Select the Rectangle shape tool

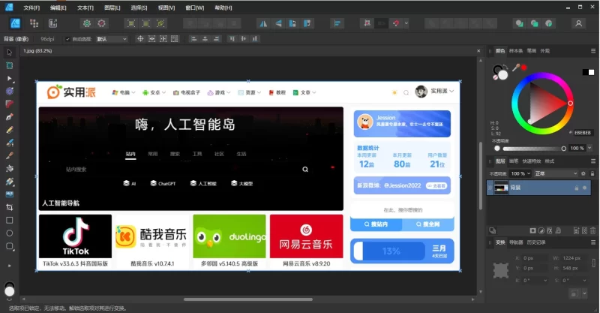coord(10,220)
